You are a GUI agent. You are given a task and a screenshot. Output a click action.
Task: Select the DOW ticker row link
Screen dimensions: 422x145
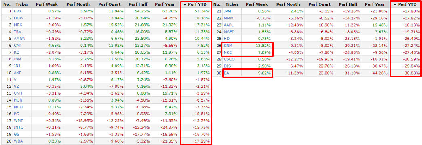(x=18, y=18)
